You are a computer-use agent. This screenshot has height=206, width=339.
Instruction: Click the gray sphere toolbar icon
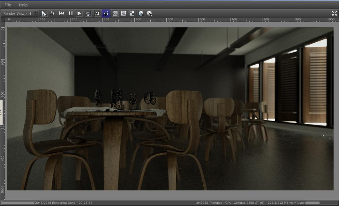tap(149, 13)
